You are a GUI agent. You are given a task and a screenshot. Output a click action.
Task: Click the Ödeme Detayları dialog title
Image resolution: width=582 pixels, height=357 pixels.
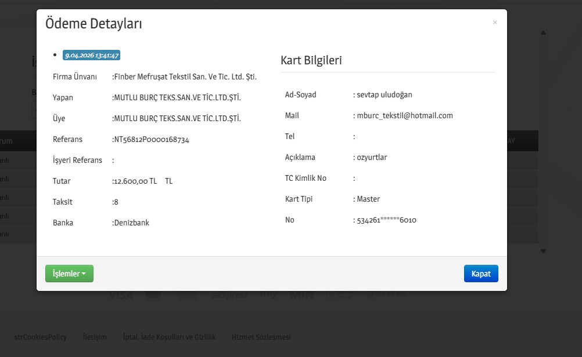coord(94,24)
